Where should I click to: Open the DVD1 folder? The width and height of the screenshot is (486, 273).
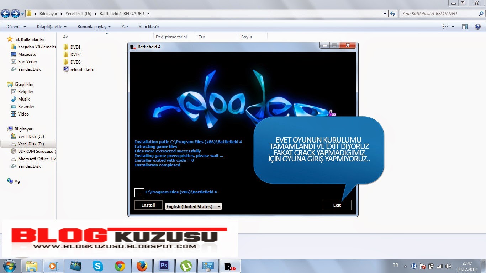click(72, 47)
